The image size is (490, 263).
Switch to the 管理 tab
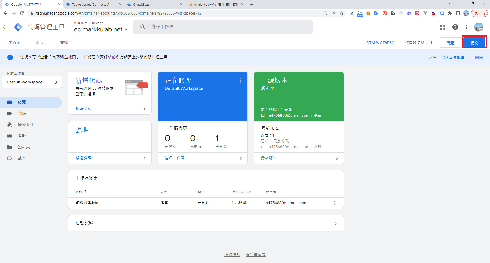64,43
